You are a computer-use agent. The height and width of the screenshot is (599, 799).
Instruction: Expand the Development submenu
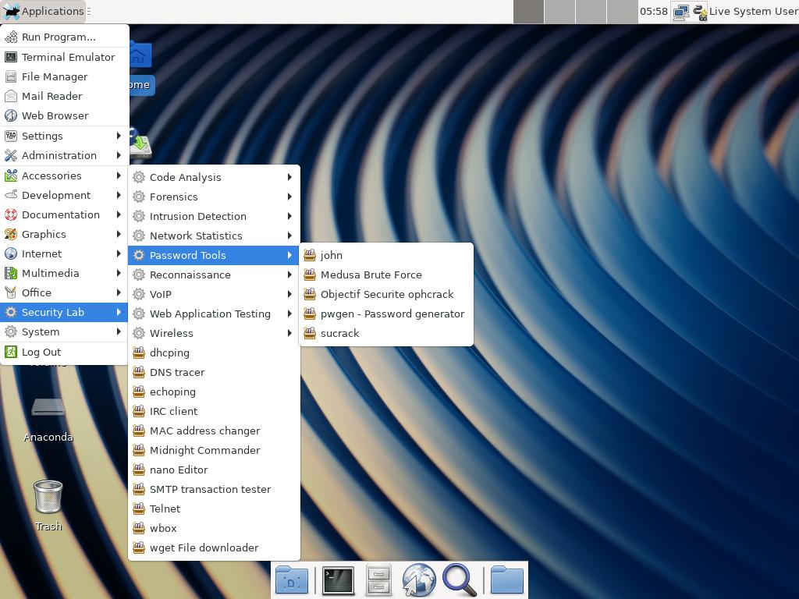(64, 195)
